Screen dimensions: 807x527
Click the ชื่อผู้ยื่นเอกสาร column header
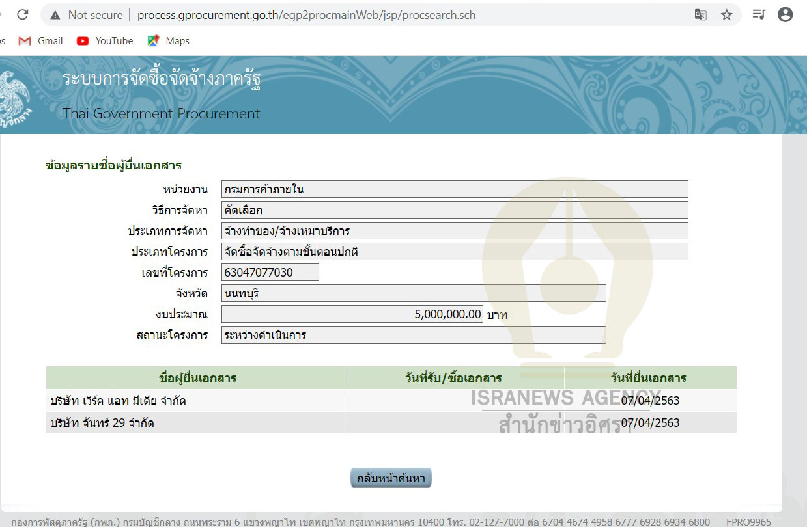(197, 378)
